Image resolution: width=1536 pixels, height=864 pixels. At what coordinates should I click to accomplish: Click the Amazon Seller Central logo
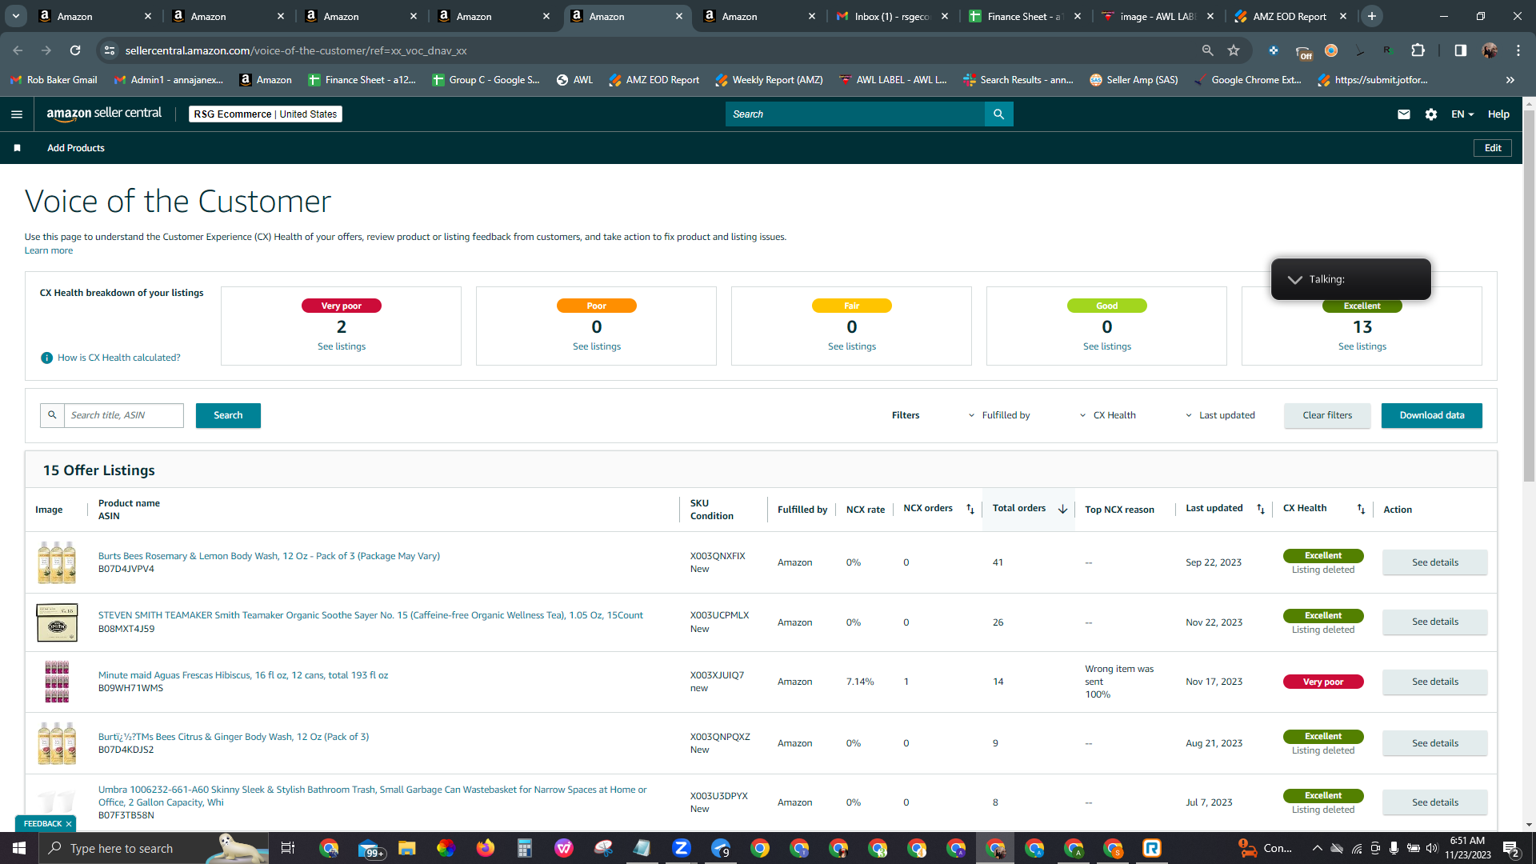tap(104, 114)
